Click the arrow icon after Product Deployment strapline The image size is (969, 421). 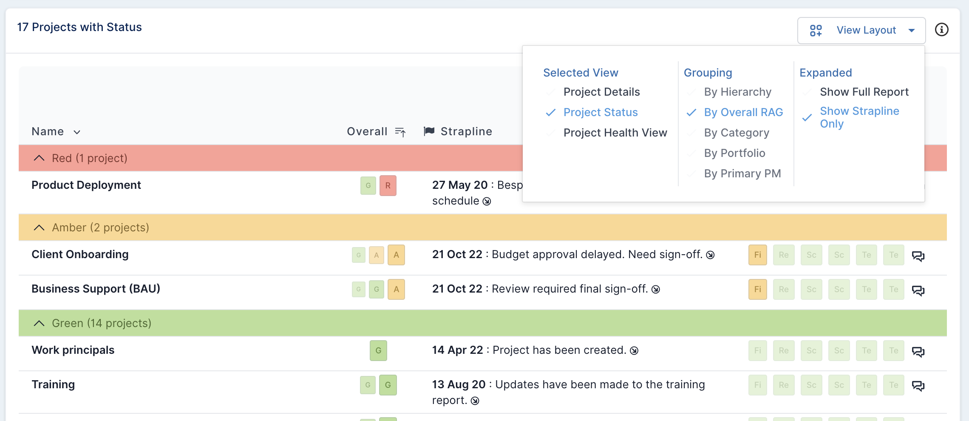click(487, 201)
